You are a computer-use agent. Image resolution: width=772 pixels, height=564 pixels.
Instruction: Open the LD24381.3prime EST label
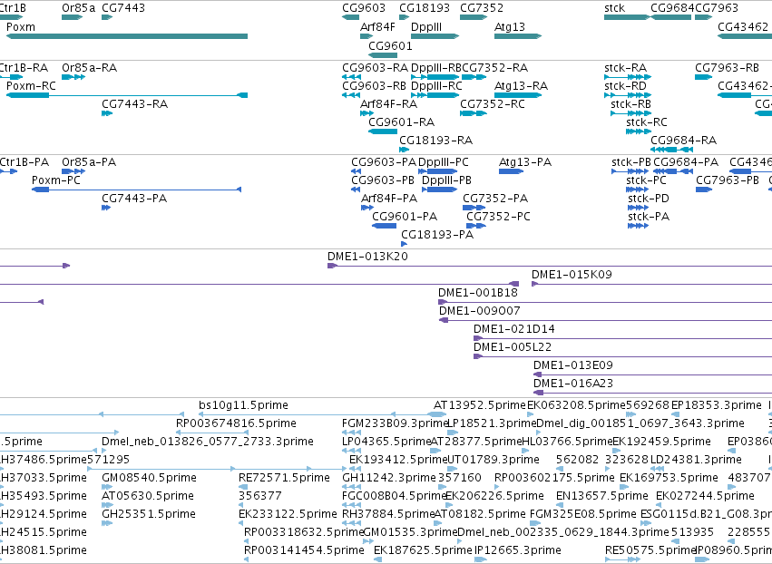(696, 460)
